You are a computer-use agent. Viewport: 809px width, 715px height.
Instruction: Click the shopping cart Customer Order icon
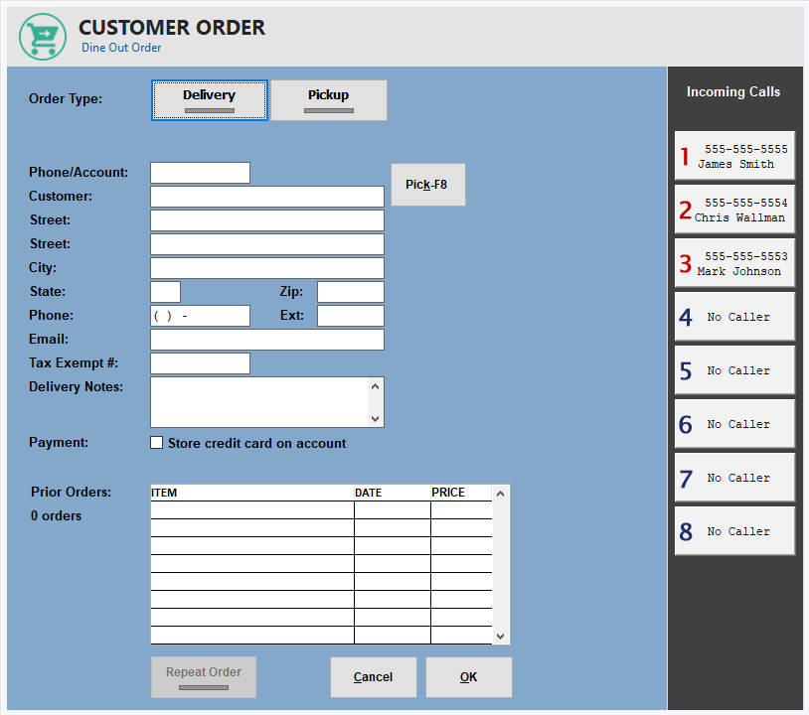[43, 37]
